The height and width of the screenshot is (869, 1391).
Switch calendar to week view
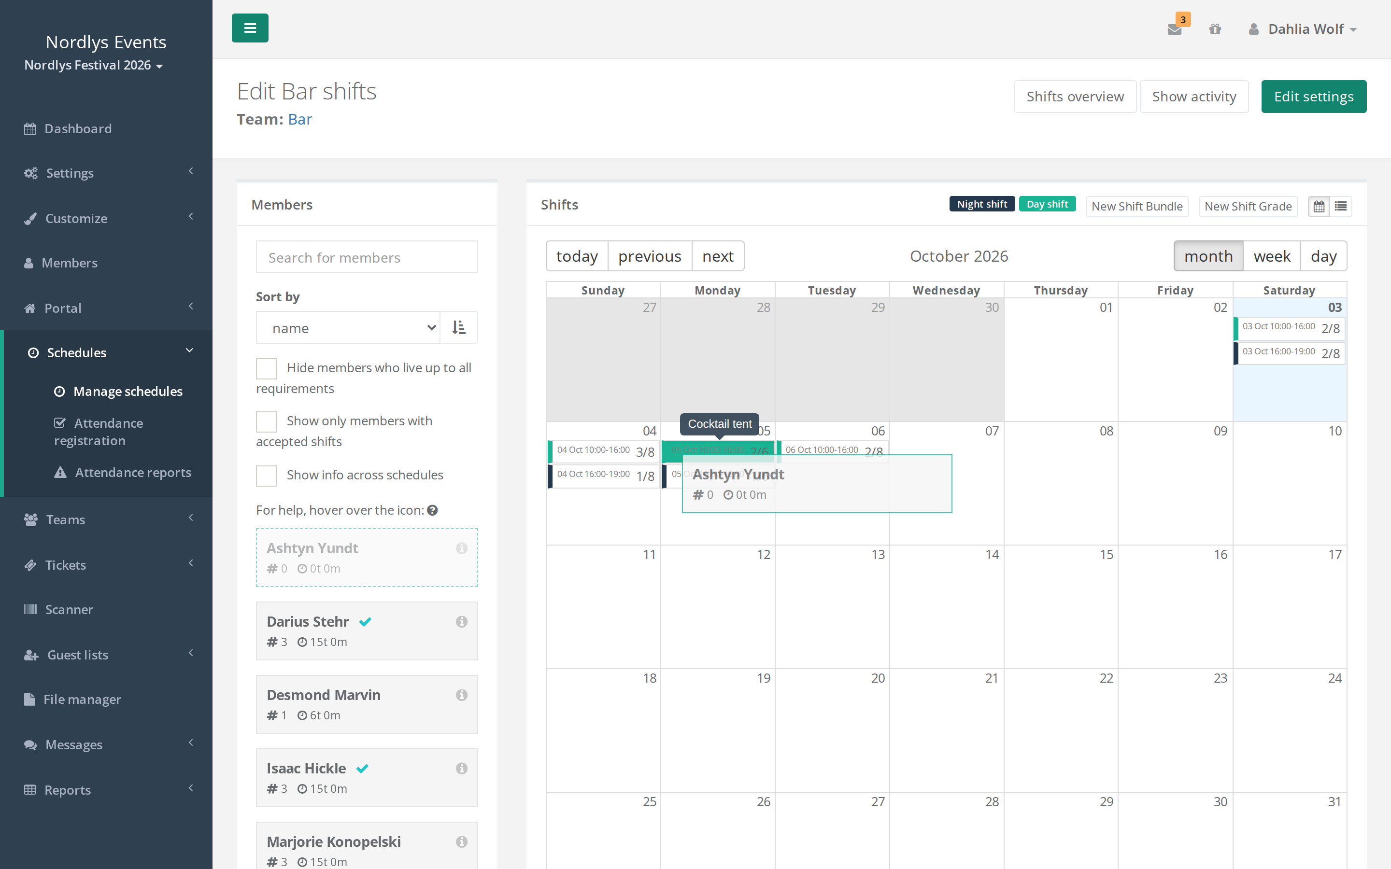pyautogui.click(x=1272, y=256)
